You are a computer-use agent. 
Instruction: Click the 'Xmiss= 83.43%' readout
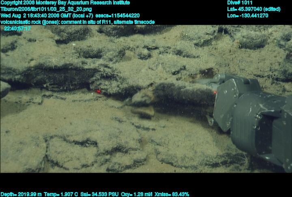(172, 195)
